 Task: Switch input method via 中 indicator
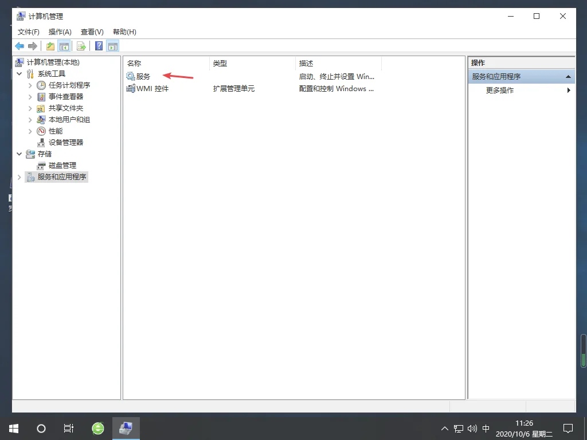click(486, 429)
